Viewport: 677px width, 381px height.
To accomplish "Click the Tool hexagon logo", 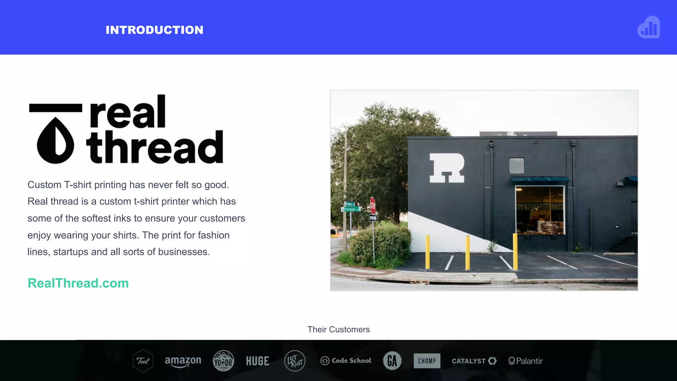I will click(x=143, y=361).
